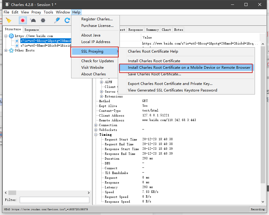This screenshot has width=269, height=215.
Task: Expand the WebSockets node
Action: (96, 130)
